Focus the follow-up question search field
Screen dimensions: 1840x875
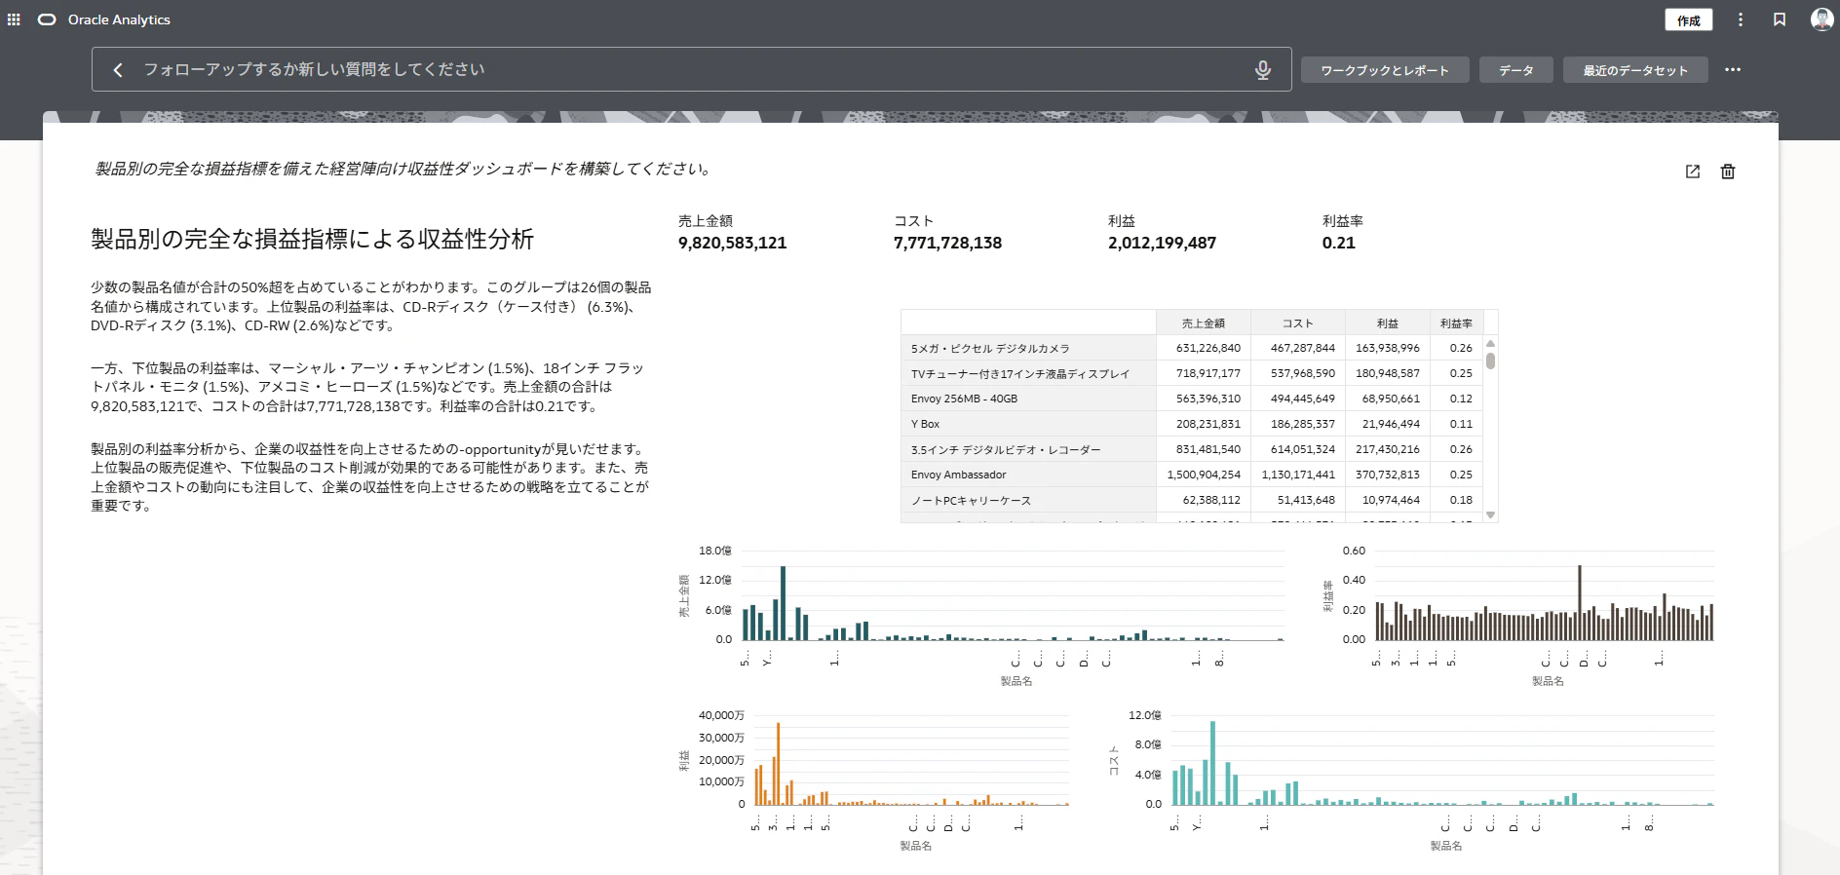click(x=692, y=70)
